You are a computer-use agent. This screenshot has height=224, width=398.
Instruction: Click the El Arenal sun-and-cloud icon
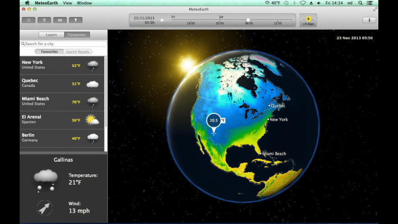click(x=92, y=120)
